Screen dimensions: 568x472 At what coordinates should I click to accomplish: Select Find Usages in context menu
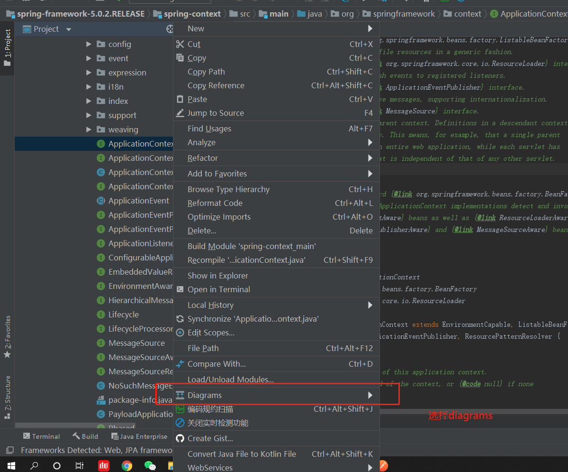[209, 129]
